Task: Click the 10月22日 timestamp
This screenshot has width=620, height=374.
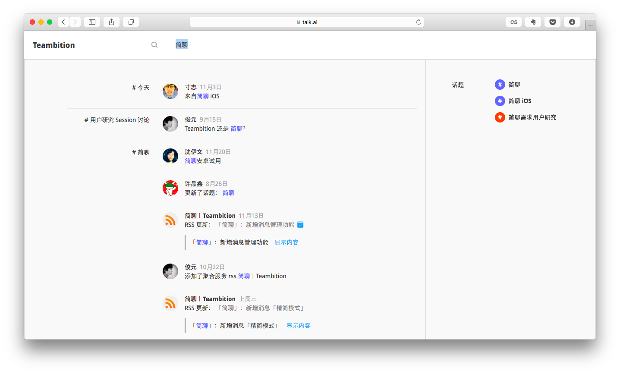Action: 212,267
